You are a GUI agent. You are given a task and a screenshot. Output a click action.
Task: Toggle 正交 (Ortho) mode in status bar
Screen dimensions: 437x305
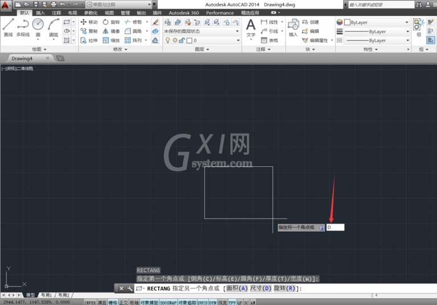point(123,303)
